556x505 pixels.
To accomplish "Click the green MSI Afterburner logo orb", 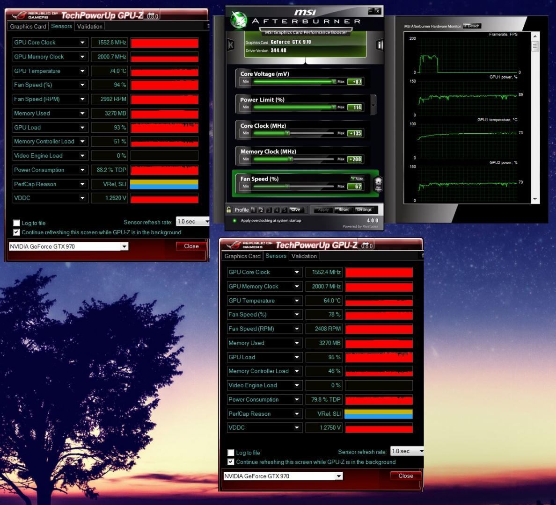I will click(239, 20).
